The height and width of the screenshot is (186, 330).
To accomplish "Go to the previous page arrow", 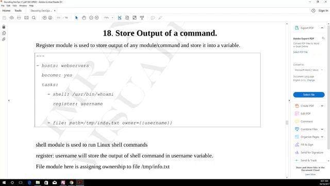I will pos(45,18).
